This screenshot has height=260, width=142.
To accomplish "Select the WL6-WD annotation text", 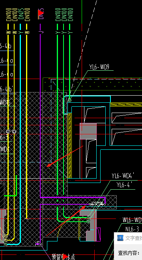I will coord(132,220).
